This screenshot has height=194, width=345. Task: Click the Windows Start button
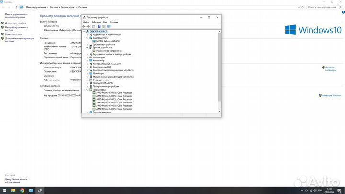point(4,190)
